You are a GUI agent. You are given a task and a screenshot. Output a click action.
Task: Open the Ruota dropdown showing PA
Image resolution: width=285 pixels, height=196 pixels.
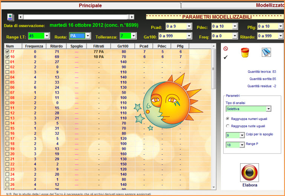88,36
